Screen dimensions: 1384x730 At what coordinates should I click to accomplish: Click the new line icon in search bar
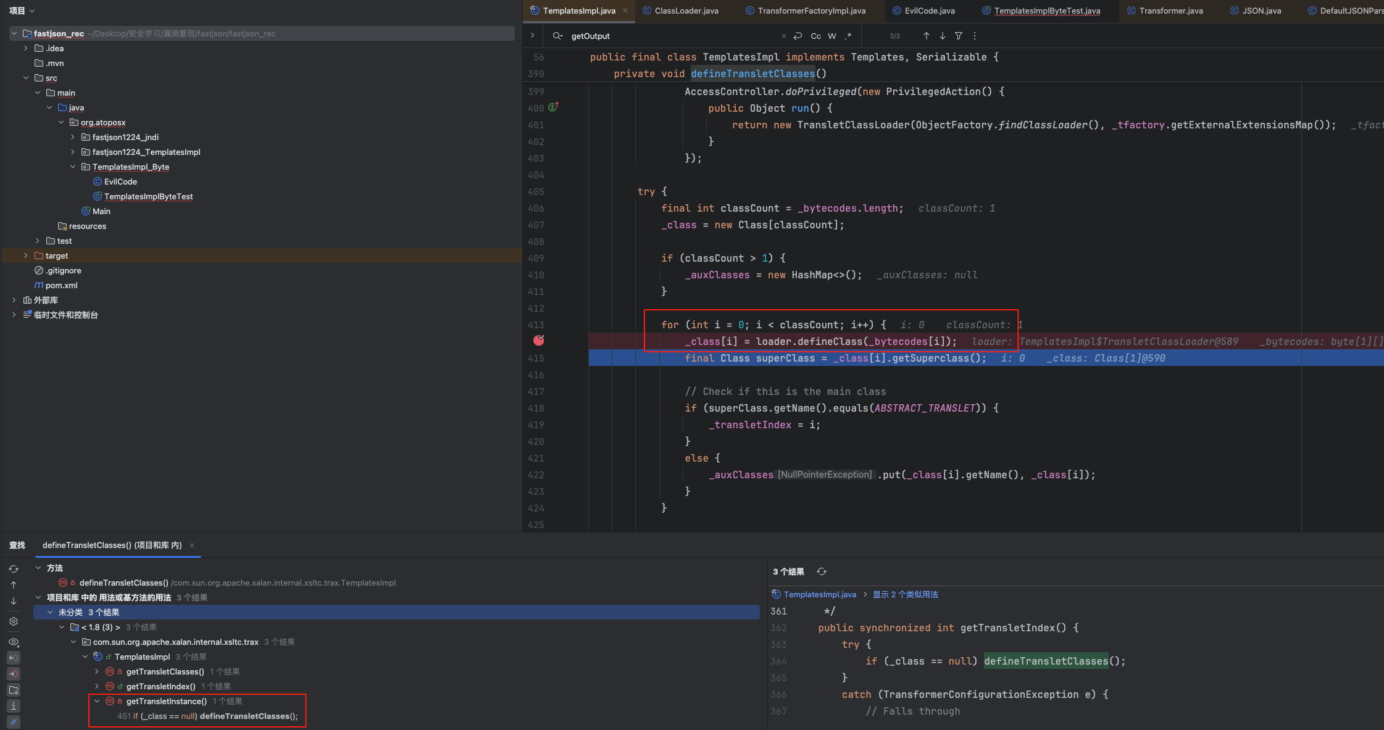click(798, 36)
